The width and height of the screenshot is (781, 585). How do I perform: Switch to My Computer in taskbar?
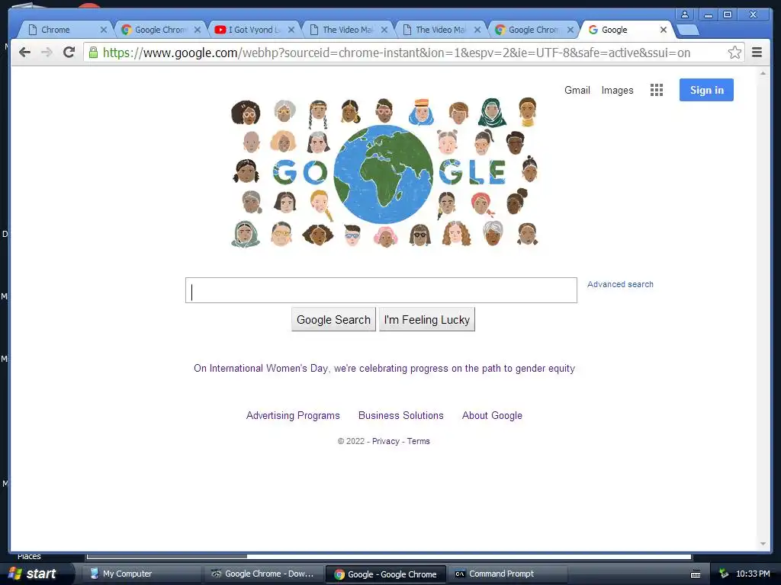click(141, 574)
